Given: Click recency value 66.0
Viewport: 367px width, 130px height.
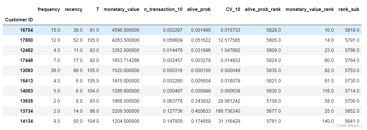Looking at the screenshot, I should click(x=78, y=71).
